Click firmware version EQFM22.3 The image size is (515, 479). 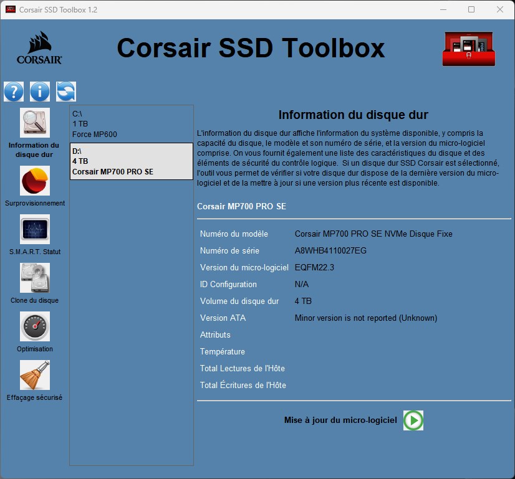coord(314,267)
